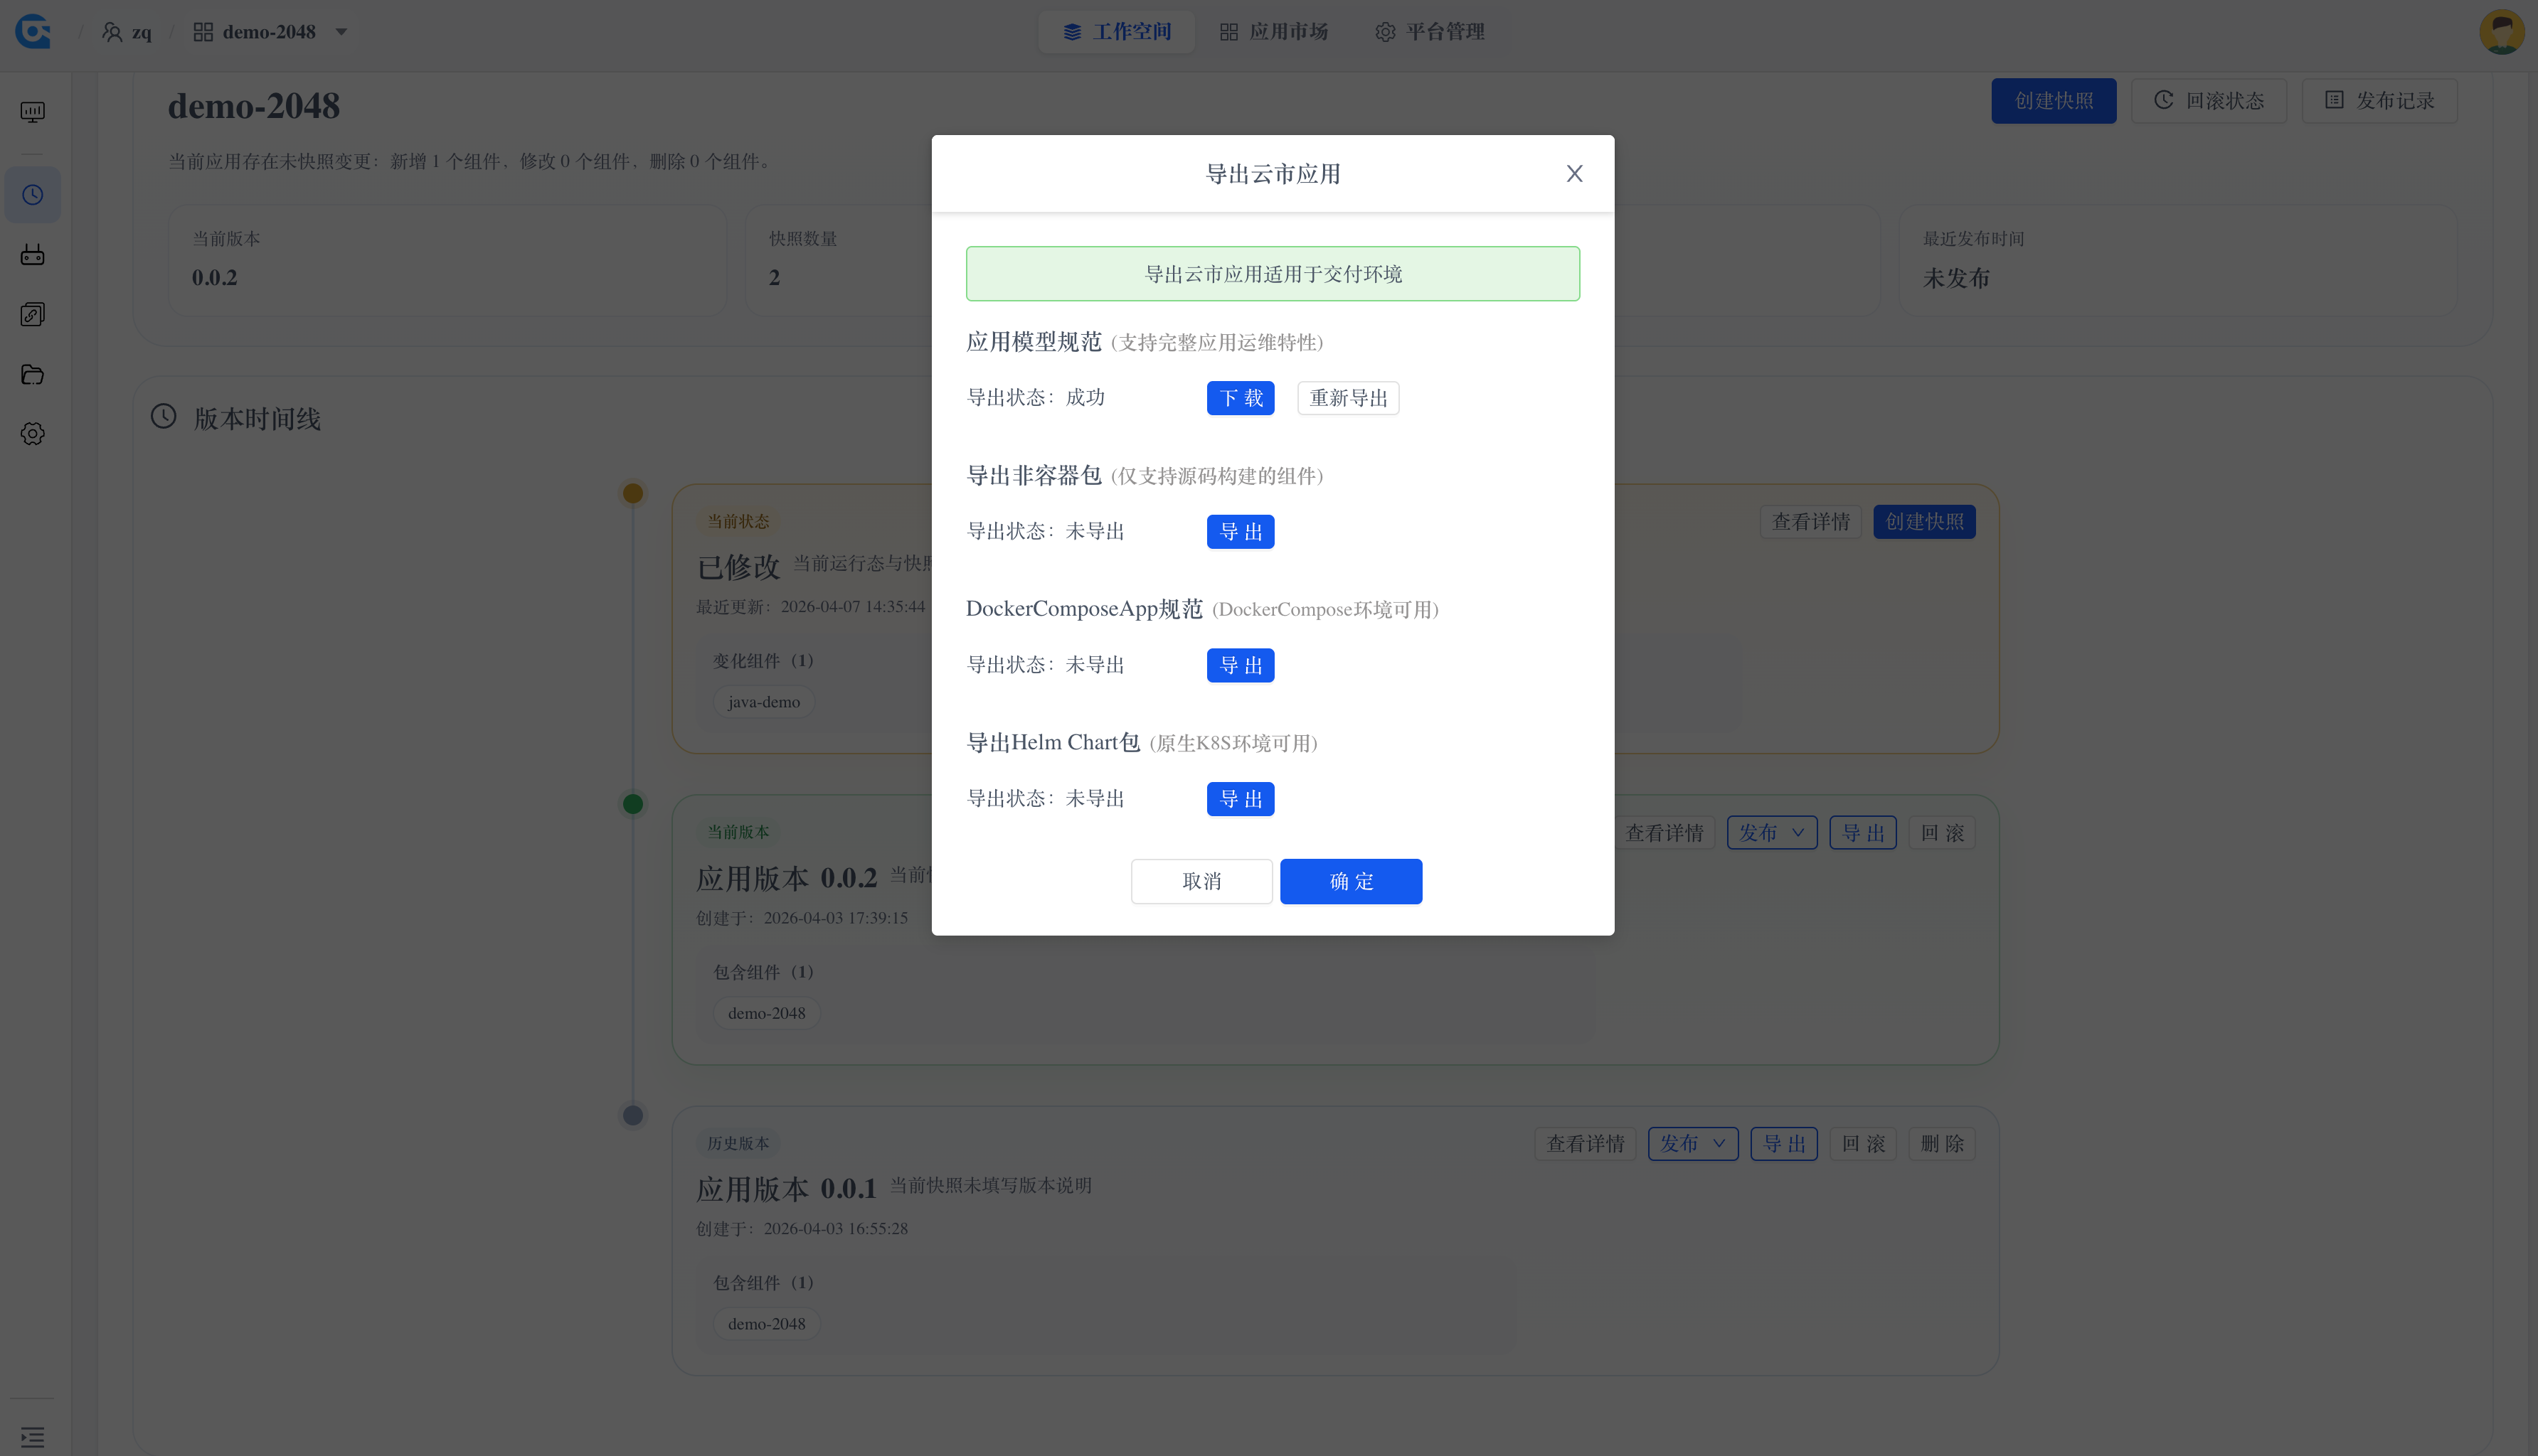The image size is (2538, 1456).
Task: Open the 平台管理 tab
Action: [x=1430, y=32]
